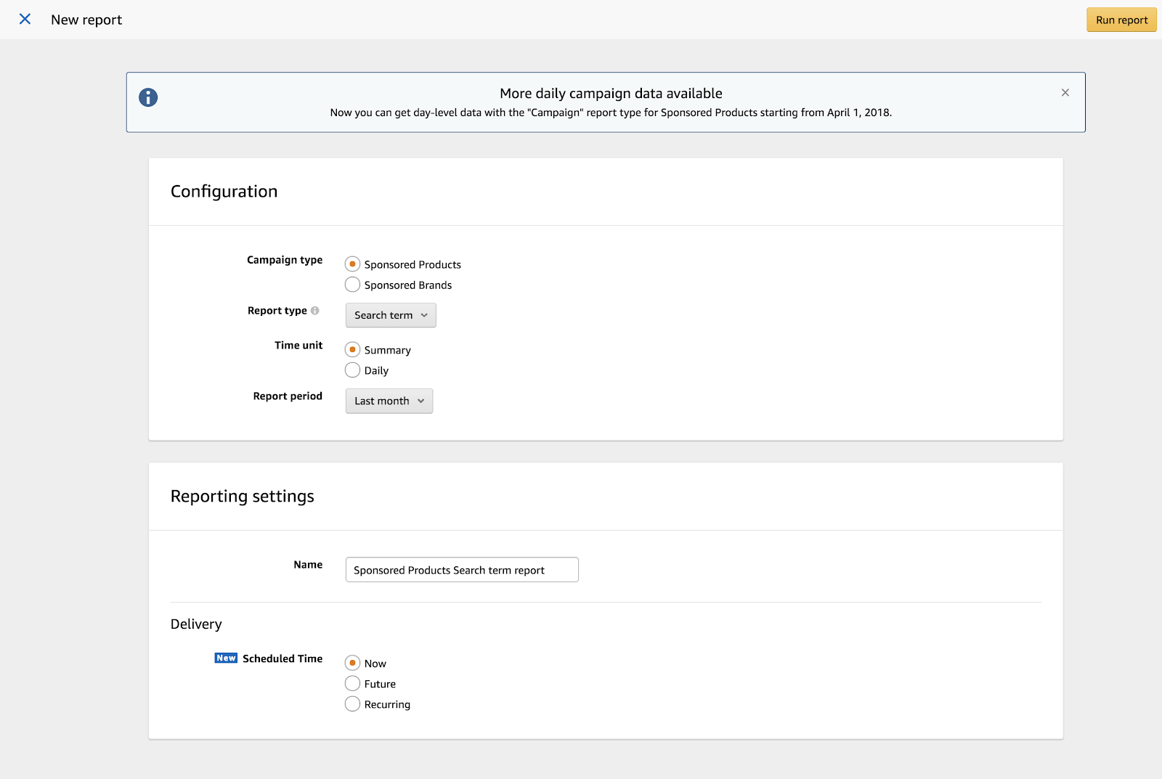Choose Future delivery schedule
The width and height of the screenshot is (1162, 779).
click(x=352, y=684)
